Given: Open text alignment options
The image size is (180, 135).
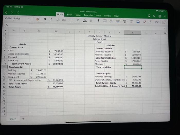Looking at the screenshot, I should pos(91,21).
